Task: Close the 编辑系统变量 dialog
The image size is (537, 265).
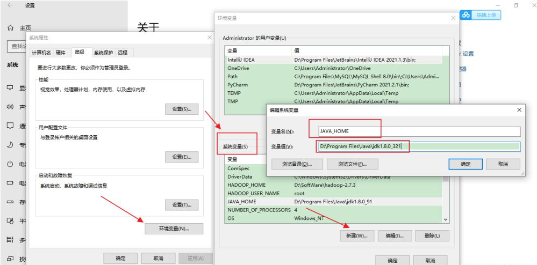Action: click(x=519, y=110)
